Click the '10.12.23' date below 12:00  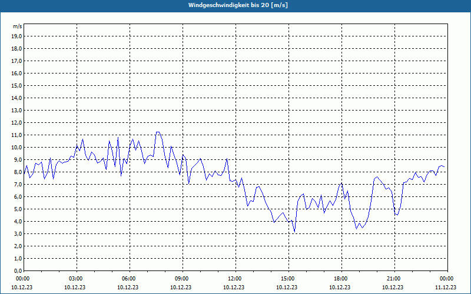(234, 287)
